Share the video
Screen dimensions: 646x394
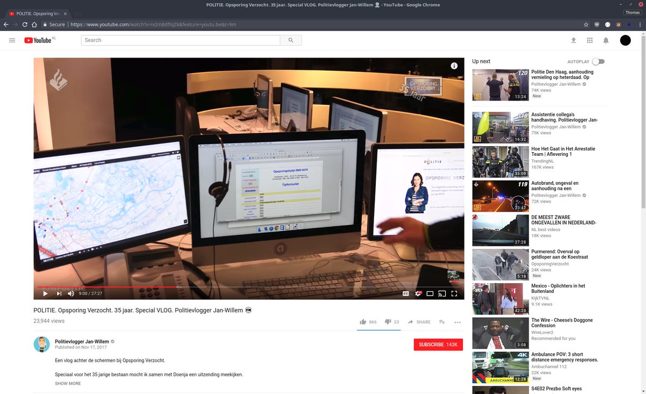pos(419,322)
